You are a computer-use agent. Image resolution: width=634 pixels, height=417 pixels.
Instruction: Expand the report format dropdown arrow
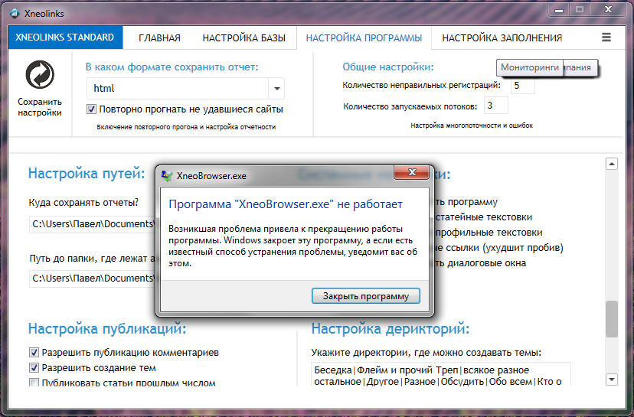pos(277,89)
